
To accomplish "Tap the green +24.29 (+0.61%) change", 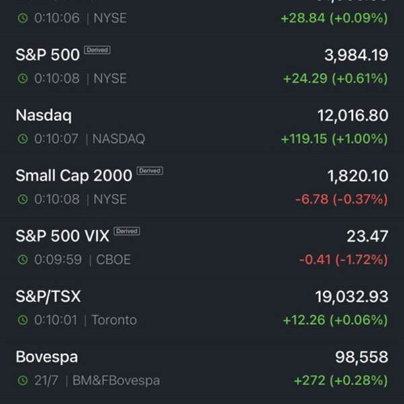I will [x=335, y=79].
